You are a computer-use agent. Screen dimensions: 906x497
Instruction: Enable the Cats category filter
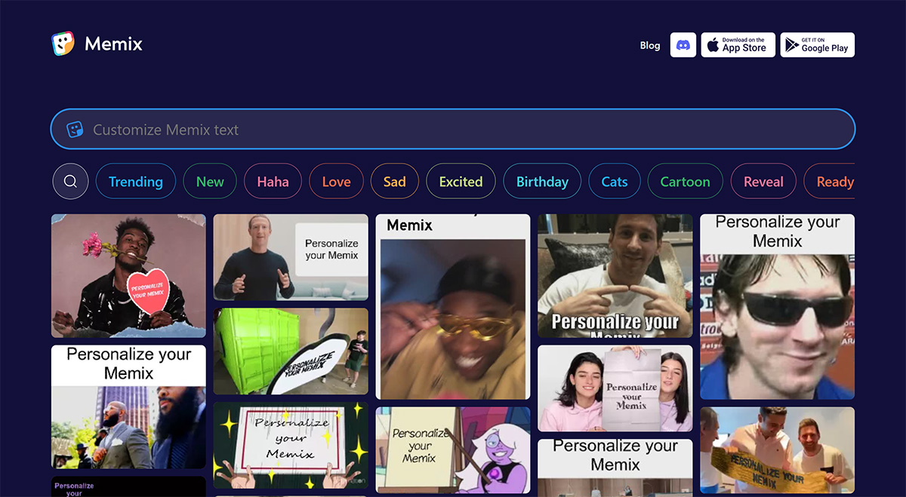(614, 181)
